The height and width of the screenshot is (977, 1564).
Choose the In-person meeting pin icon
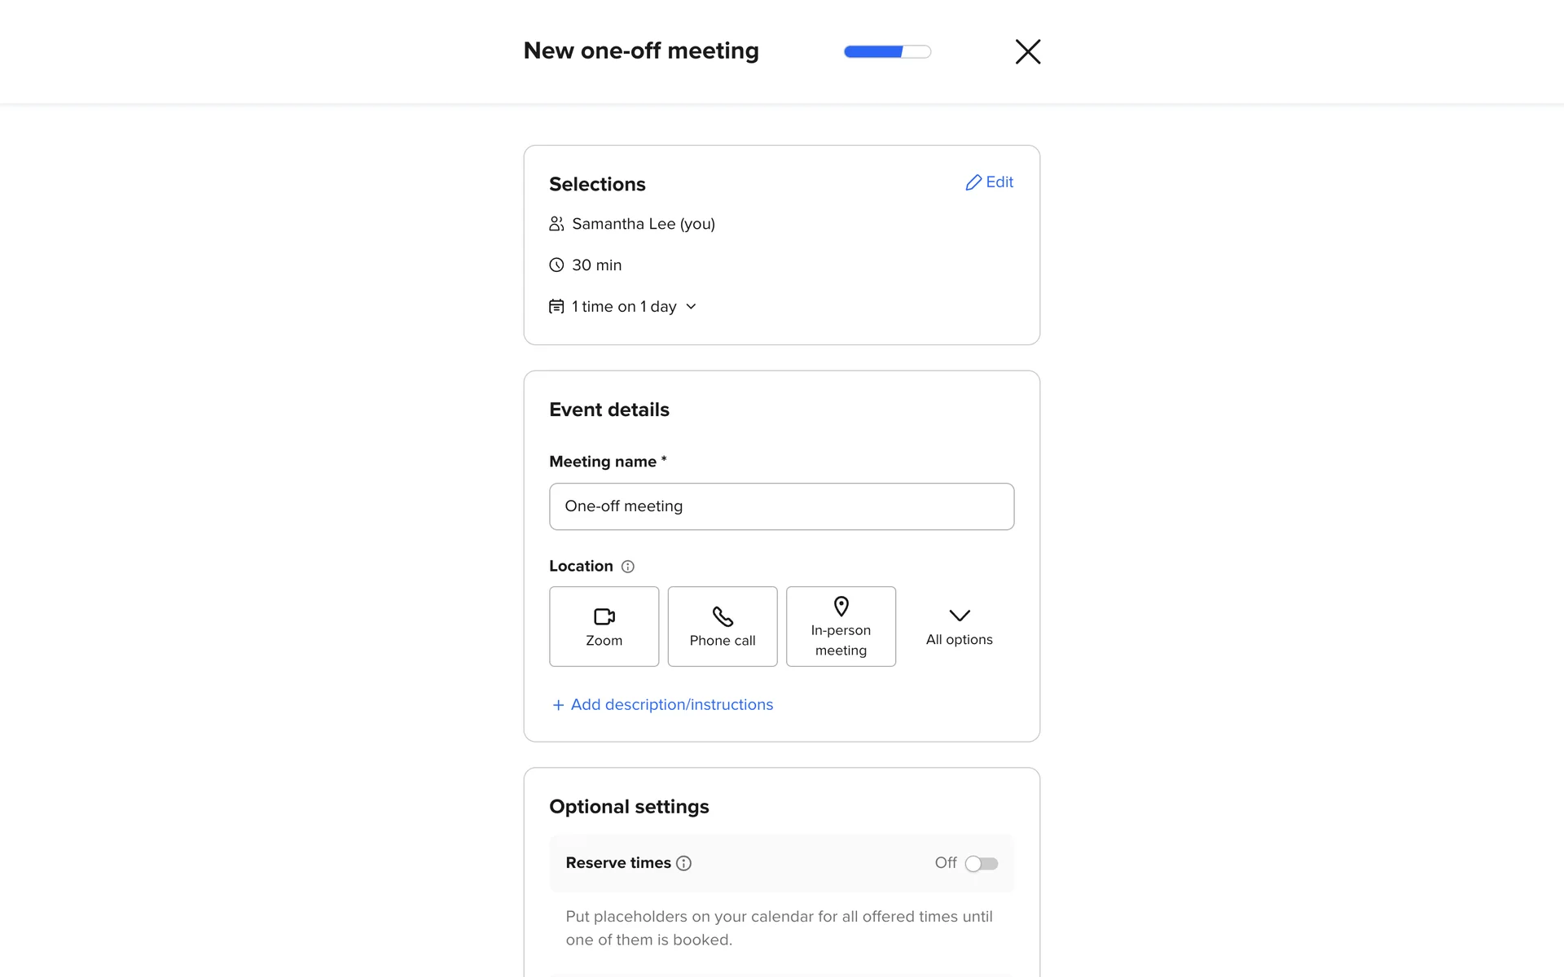(x=841, y=607)
